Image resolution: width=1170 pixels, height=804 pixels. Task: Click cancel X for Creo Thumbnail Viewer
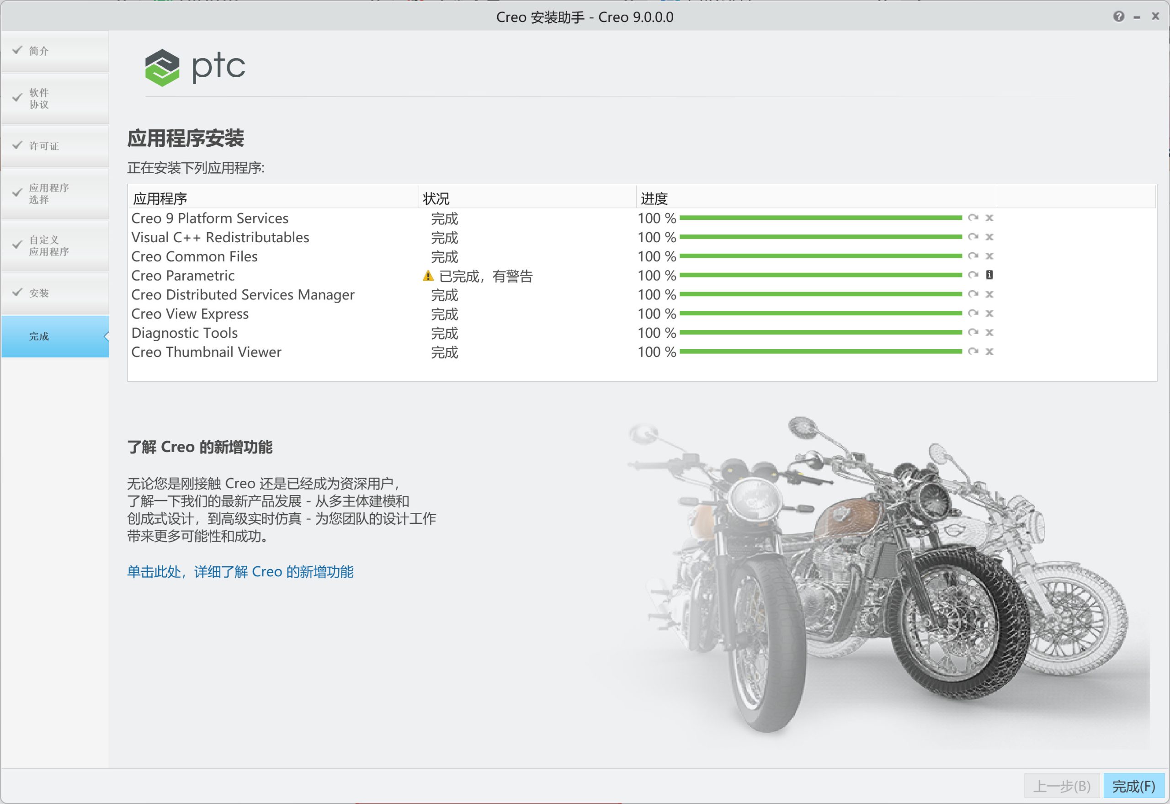tap(989, 351)
